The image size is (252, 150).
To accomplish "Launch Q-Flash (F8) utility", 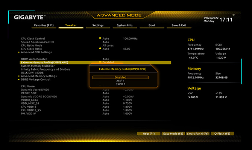I will pos(222,133).
